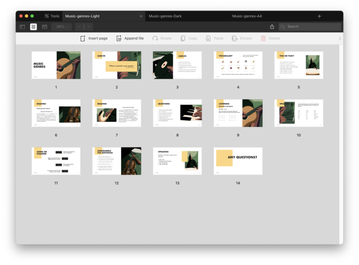Image resolution: width=359 pixels, height=265 pixels.
Task: Open the Tools menu
Action: [52, 16]
